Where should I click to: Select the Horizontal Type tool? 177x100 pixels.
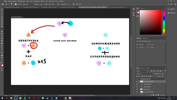(2, 48)
